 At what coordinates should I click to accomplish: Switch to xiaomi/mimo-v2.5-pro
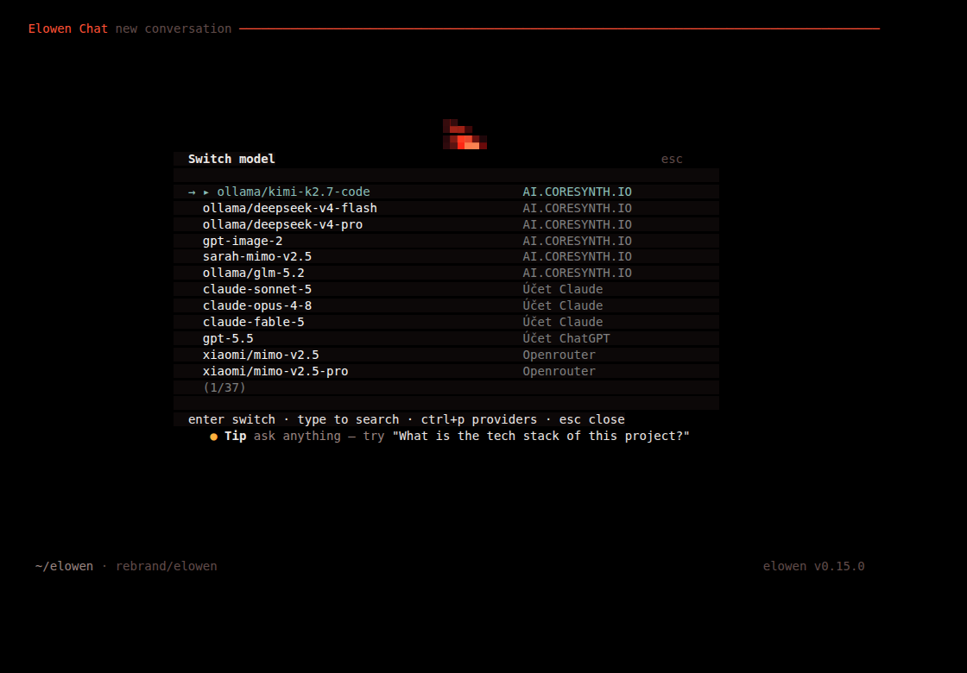(x=446, y=371)
